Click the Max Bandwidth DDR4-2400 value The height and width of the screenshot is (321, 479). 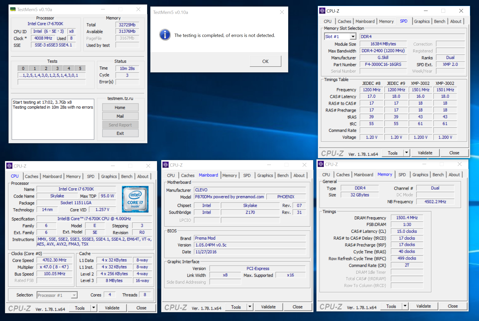coord(383,51)
